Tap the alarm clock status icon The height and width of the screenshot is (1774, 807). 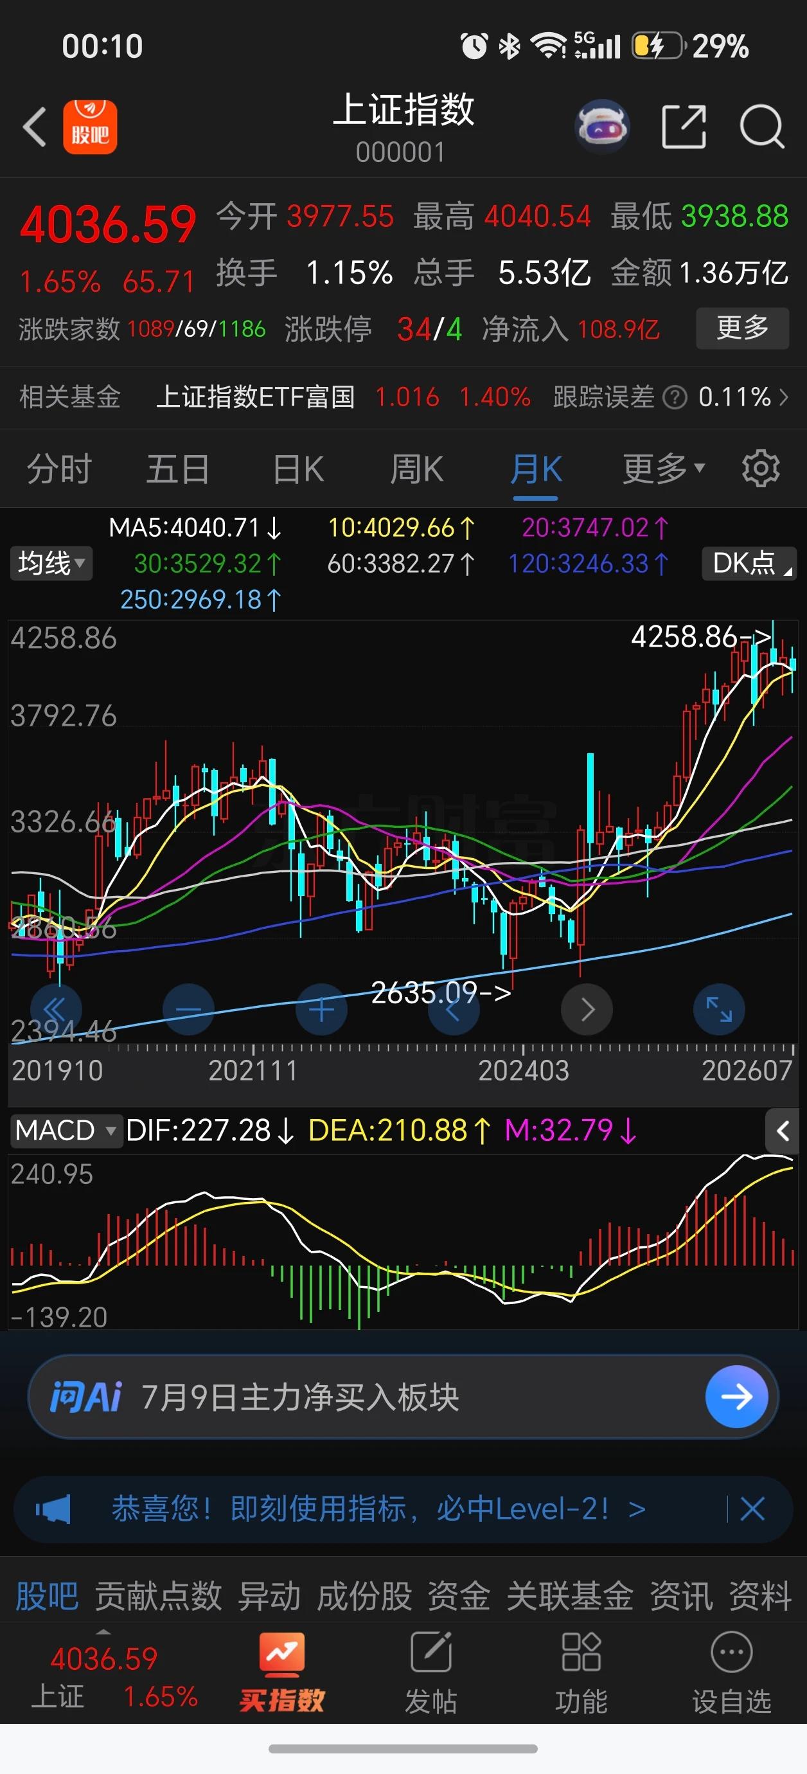(474, 46)
